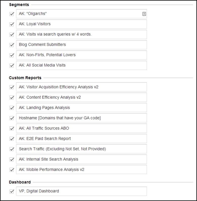Toggle the AK: Loyal Visitors checkbox

click(12, 24)
